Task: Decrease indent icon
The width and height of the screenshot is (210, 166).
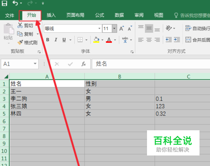Action: (x=169, y=40)
